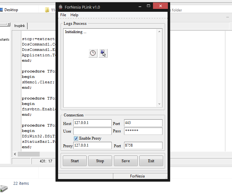232x194 pixels.
Task: Click the ForNesia status bar panel
Action: pos(140,176)
